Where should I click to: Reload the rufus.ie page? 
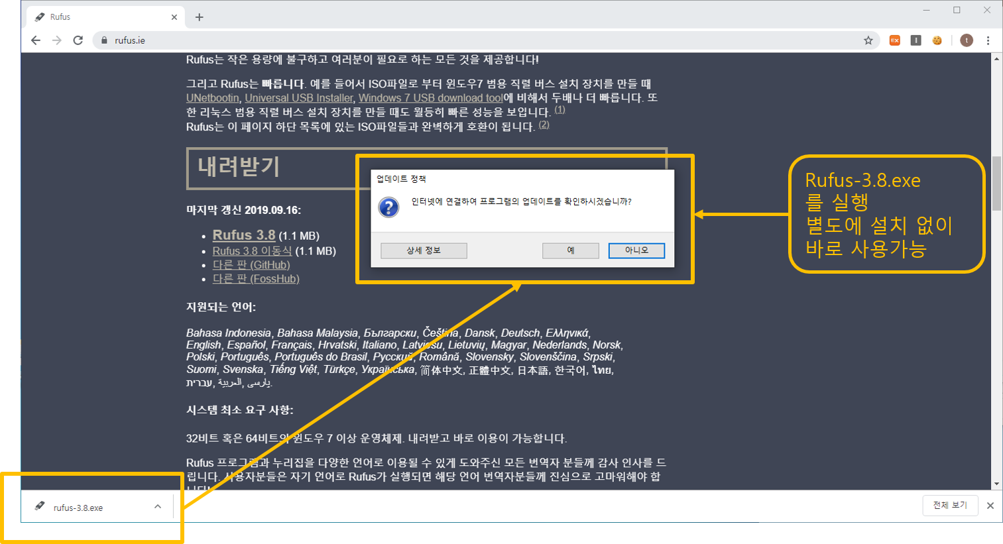[78, 40]
